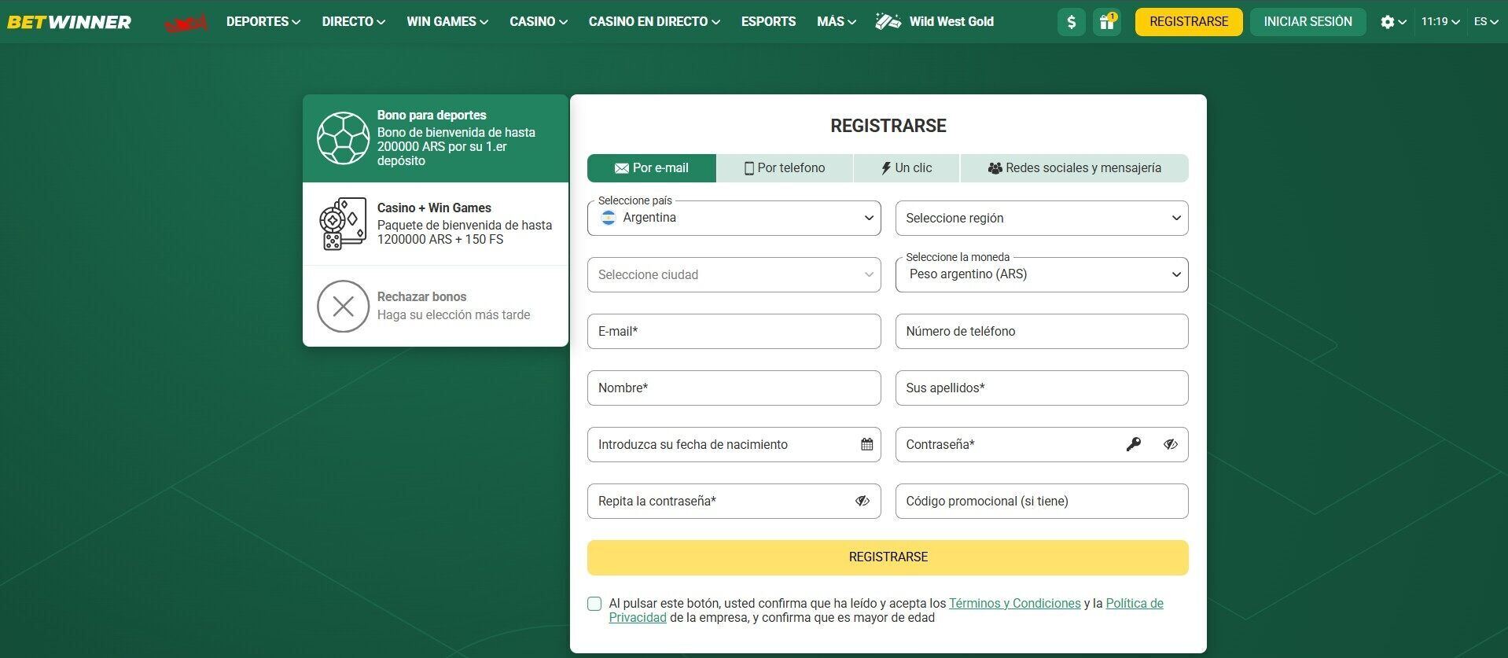Click the casino chips and cards icon
Viewport: 1508px width, 658px height.
point(343,224)
